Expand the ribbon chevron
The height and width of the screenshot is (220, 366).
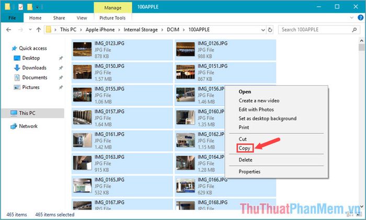[x=352, y=18]
